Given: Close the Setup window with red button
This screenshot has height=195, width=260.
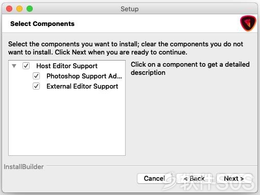Looking at the screenshot, I should (x=9, y=9).
